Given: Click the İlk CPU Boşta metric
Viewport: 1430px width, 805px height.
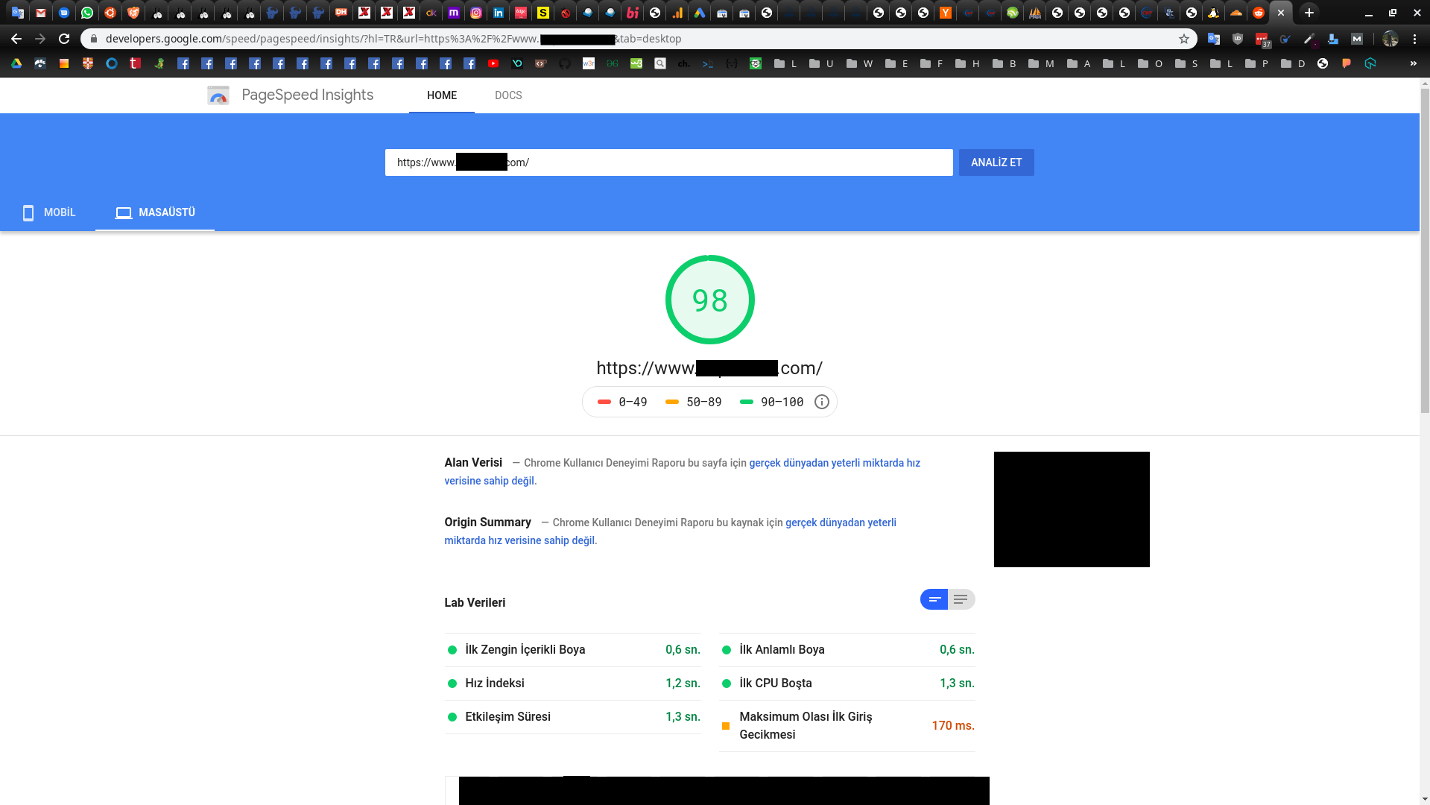Looking at the screenshot, I should (847, 684).
